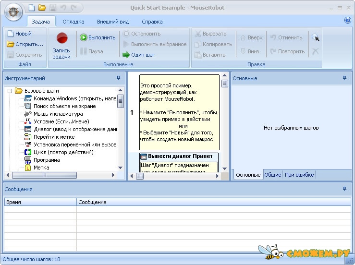
Task: Click Копировать in the ribbon
Action: pyautogui.click(x=213, y=44)
